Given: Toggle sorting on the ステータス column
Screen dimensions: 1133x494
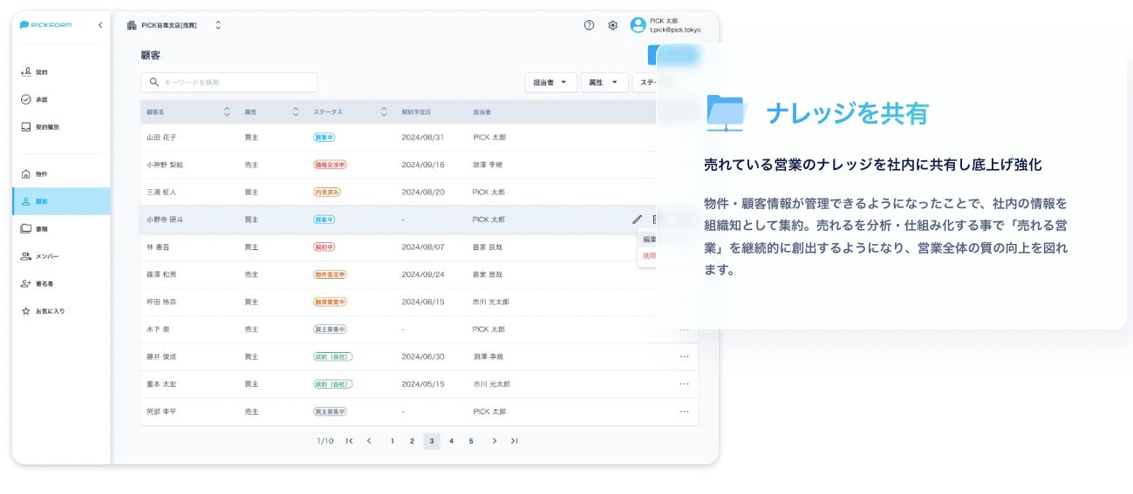Looking at the screenshot, I should (x=384, y=112).
